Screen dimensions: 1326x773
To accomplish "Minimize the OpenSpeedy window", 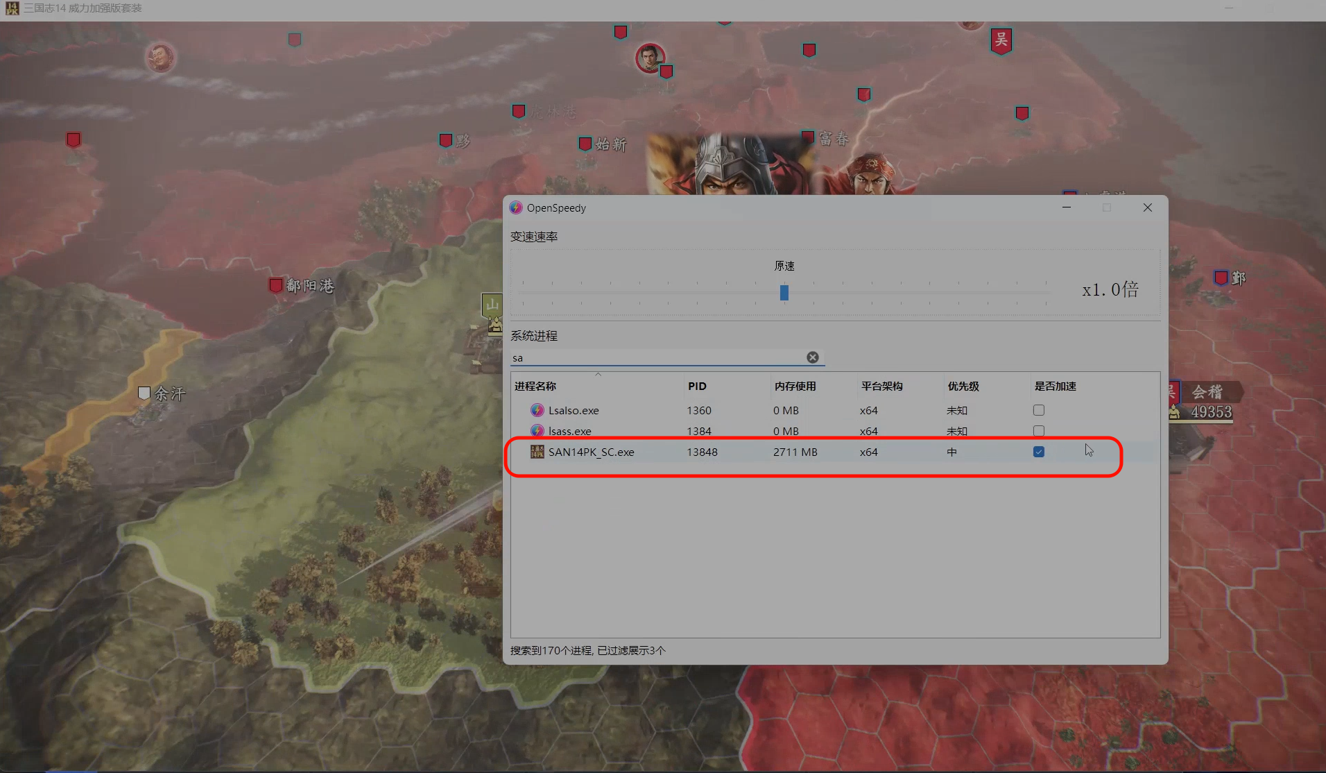I will pyautogui.click(x=1067, y=207).
